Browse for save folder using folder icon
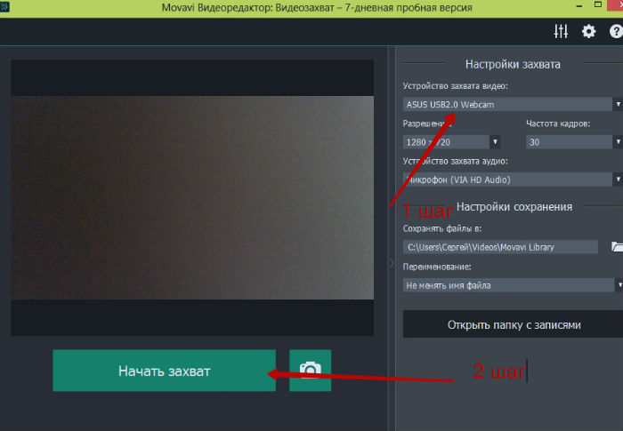623x431 pixels. pyautogui.click(x=617, y=246)
